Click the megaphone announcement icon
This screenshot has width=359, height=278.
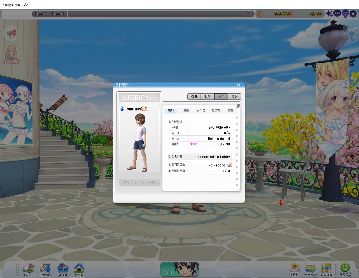point(11,33)
